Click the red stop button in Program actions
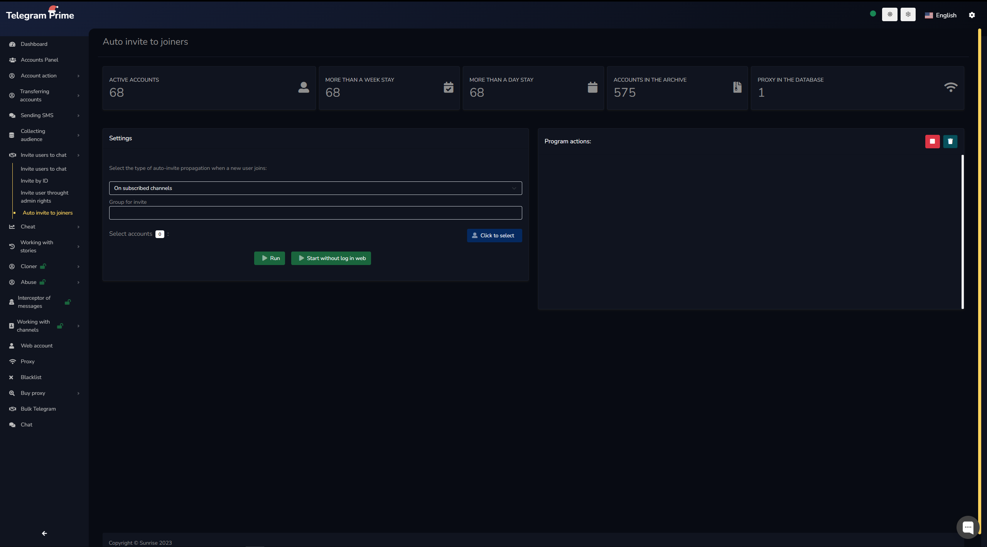987x547 pixels. tap(932, 141)
